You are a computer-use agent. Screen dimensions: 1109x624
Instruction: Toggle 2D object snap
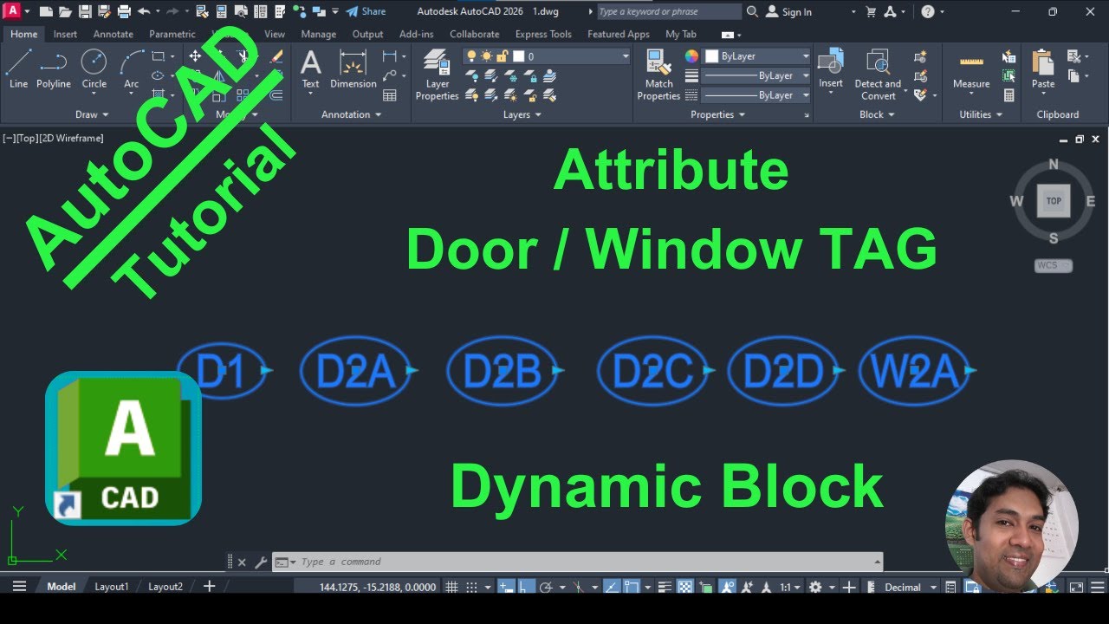631,587
